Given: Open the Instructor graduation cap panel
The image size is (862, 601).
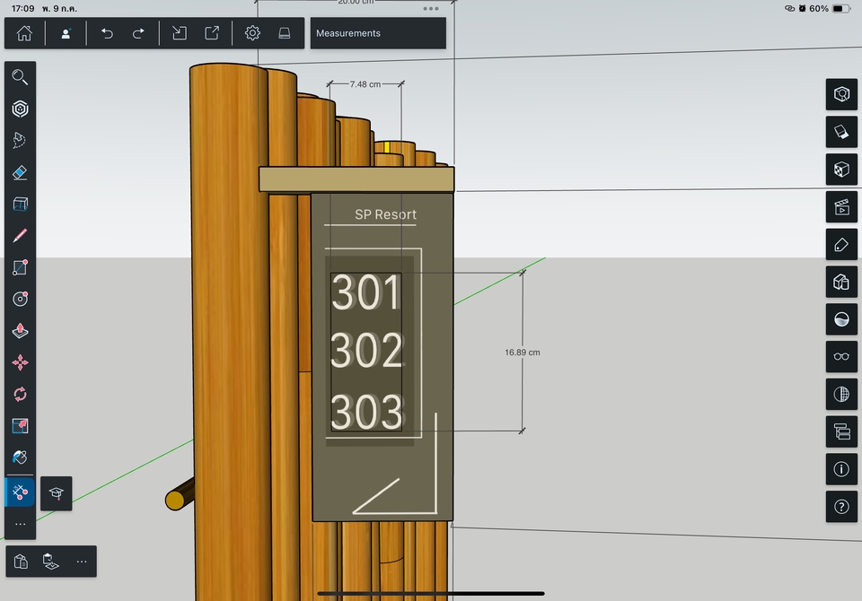Looking at the screenshot, I should click(56, 493).
